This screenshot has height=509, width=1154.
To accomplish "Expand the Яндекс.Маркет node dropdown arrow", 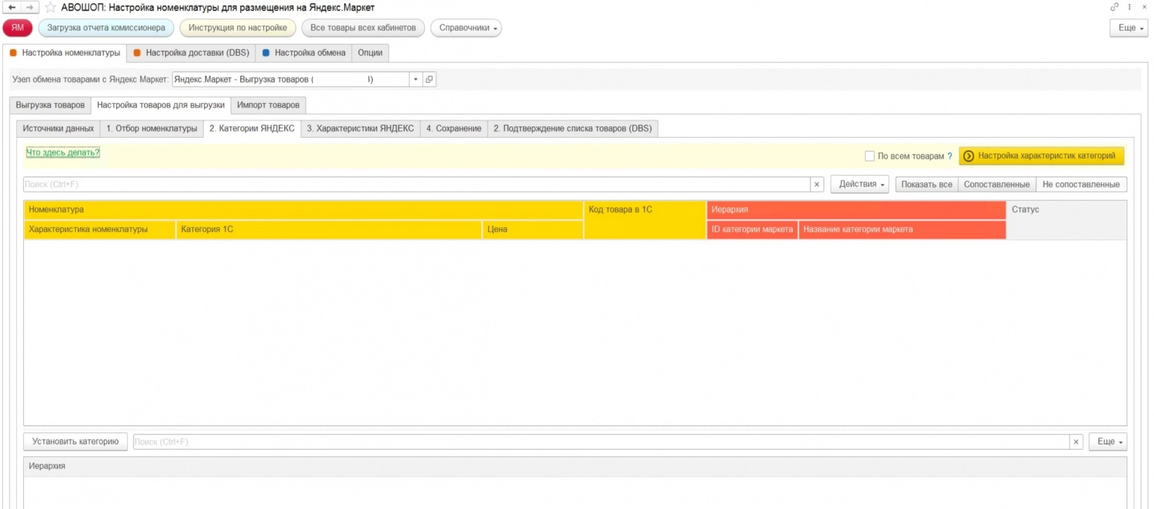I will (415, 79).
